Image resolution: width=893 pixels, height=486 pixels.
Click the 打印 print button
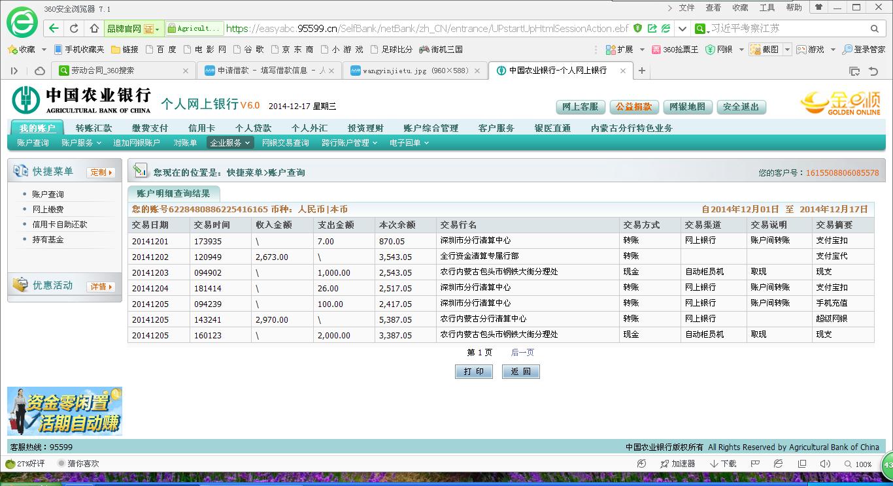point(473,372)
